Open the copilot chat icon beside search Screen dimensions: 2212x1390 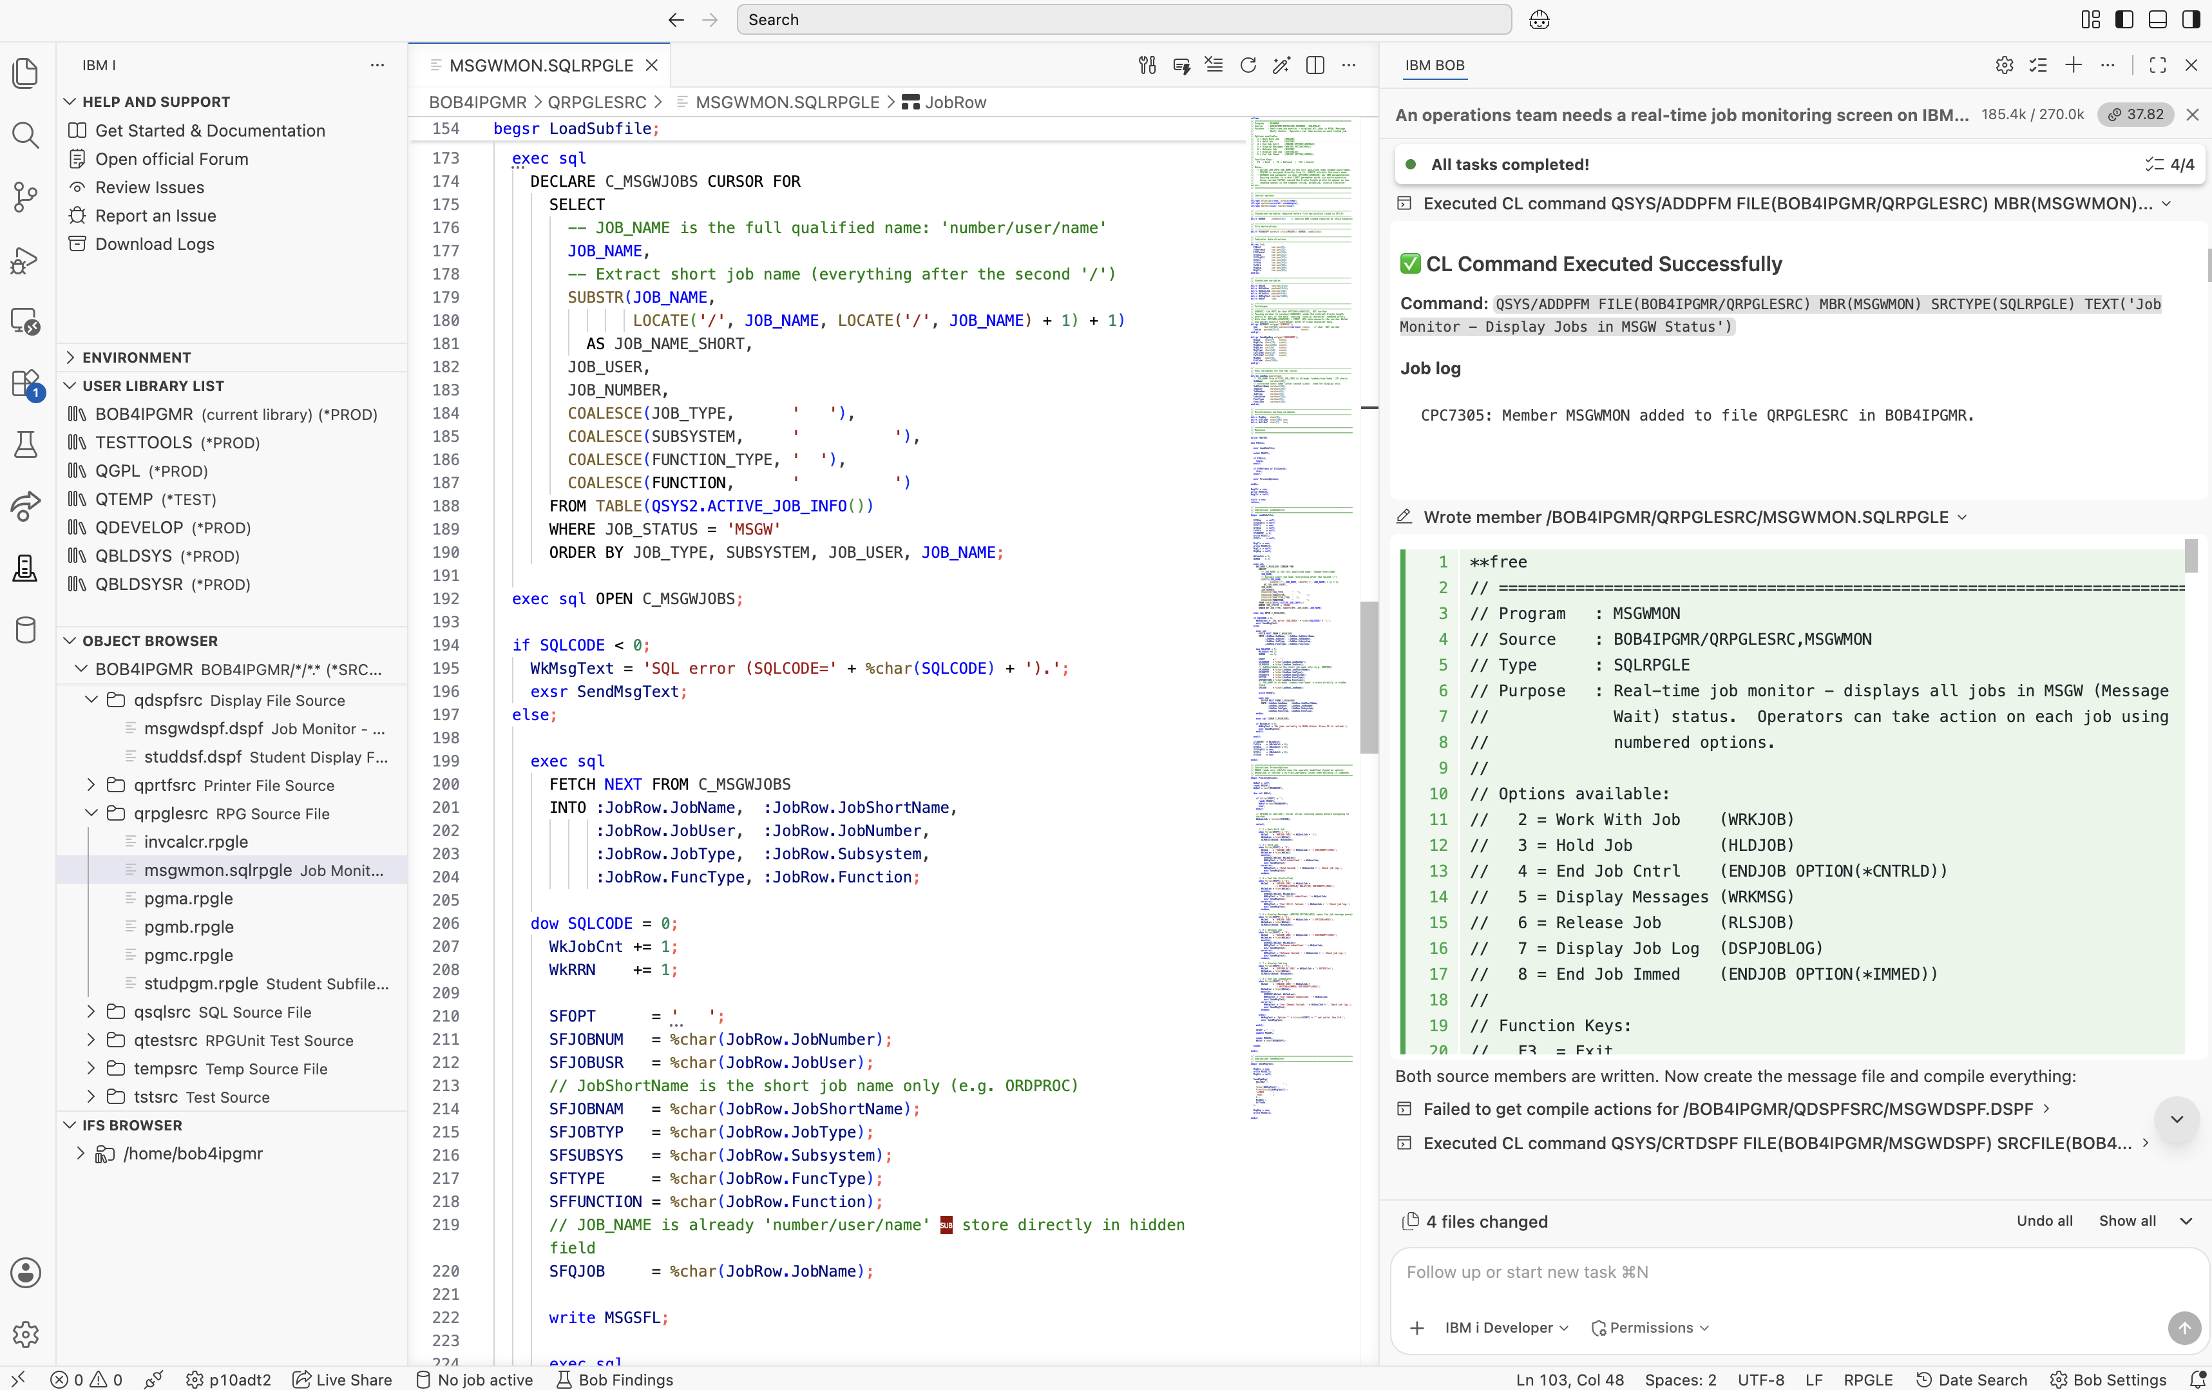[1540, 19]
